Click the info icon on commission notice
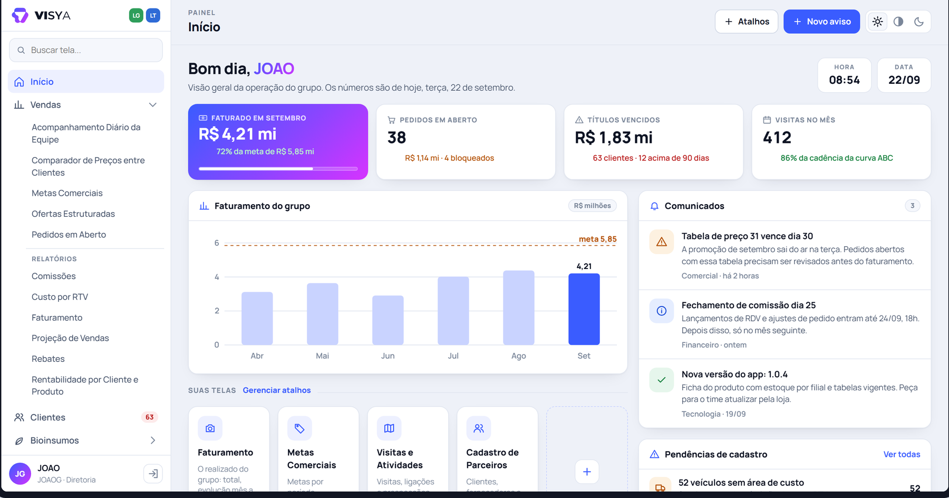The width and height of the screenshot is (949, 498). click(662, 311)
